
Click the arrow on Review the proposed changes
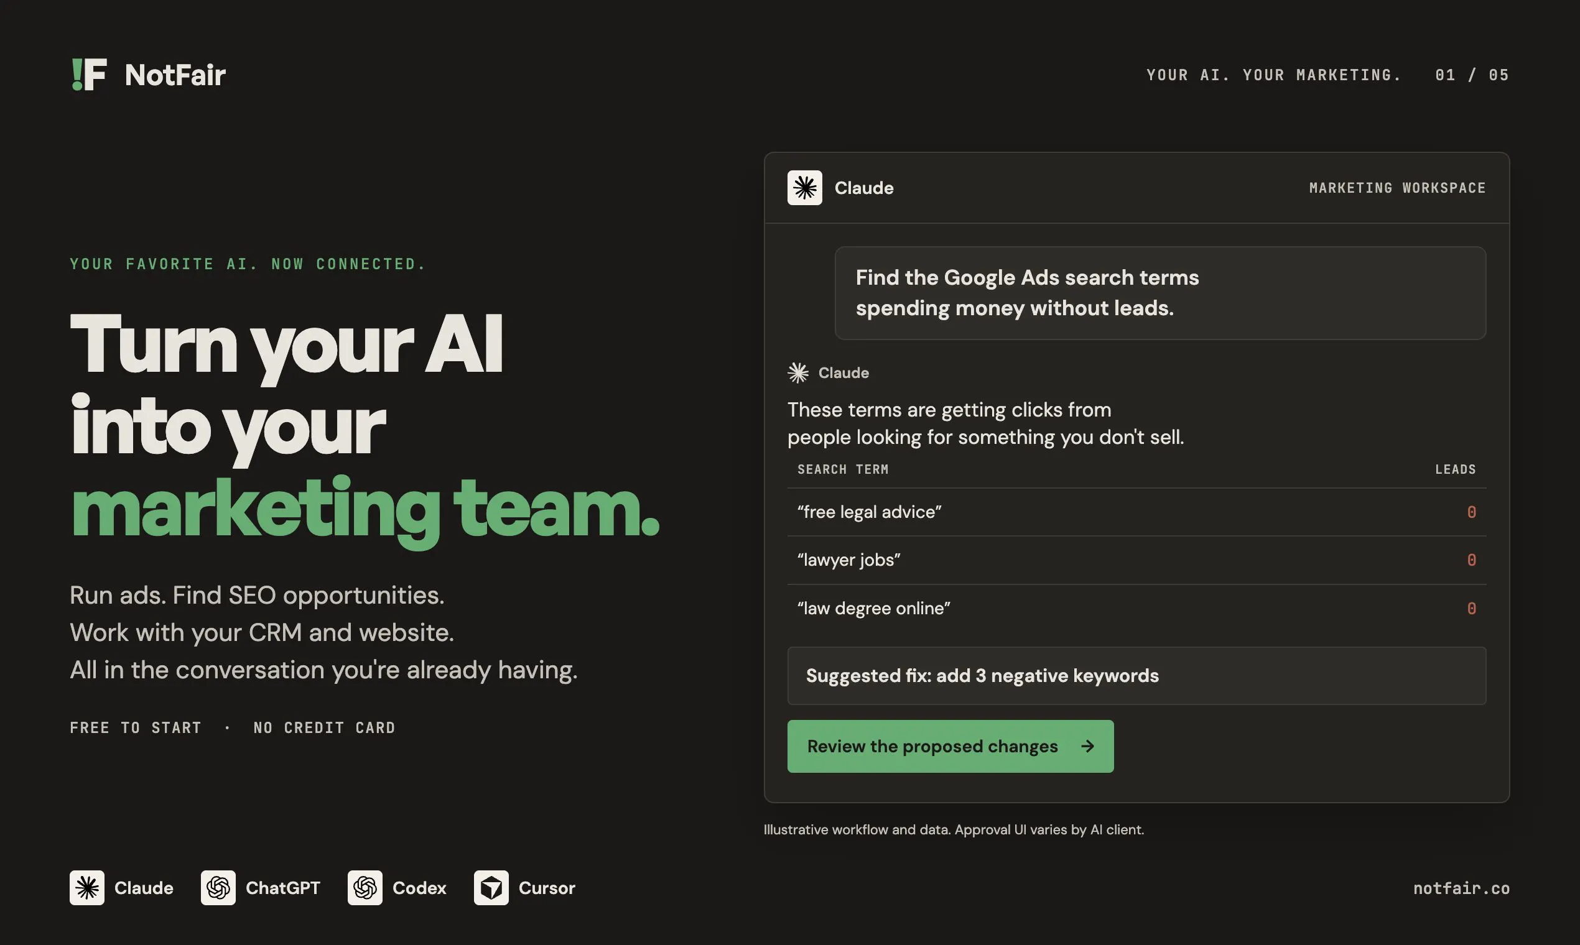pyautogui.click(x=1088, y=746)
